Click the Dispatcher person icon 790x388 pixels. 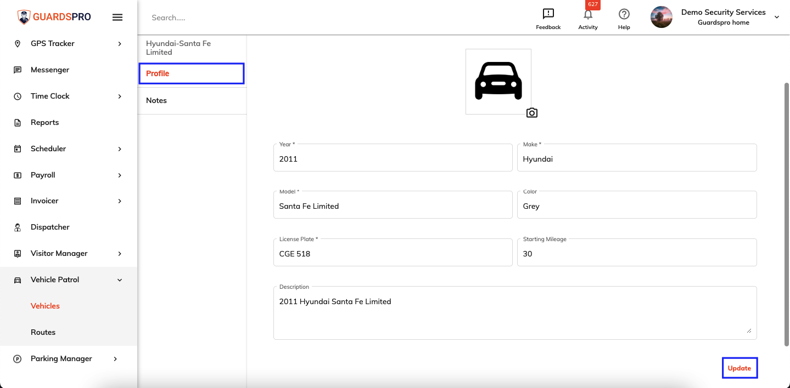[x=18, y=227]
